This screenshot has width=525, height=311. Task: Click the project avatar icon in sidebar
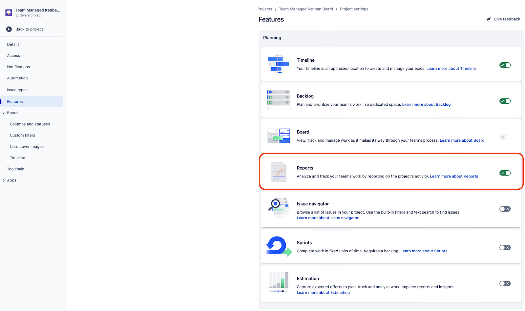tap(9, 12)
